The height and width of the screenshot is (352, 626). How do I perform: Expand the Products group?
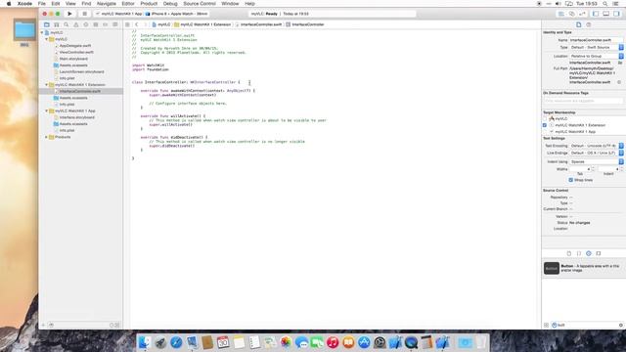[47, 137]
